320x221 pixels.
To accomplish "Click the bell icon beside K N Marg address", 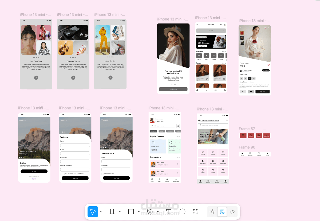I will tap(227, 121).
